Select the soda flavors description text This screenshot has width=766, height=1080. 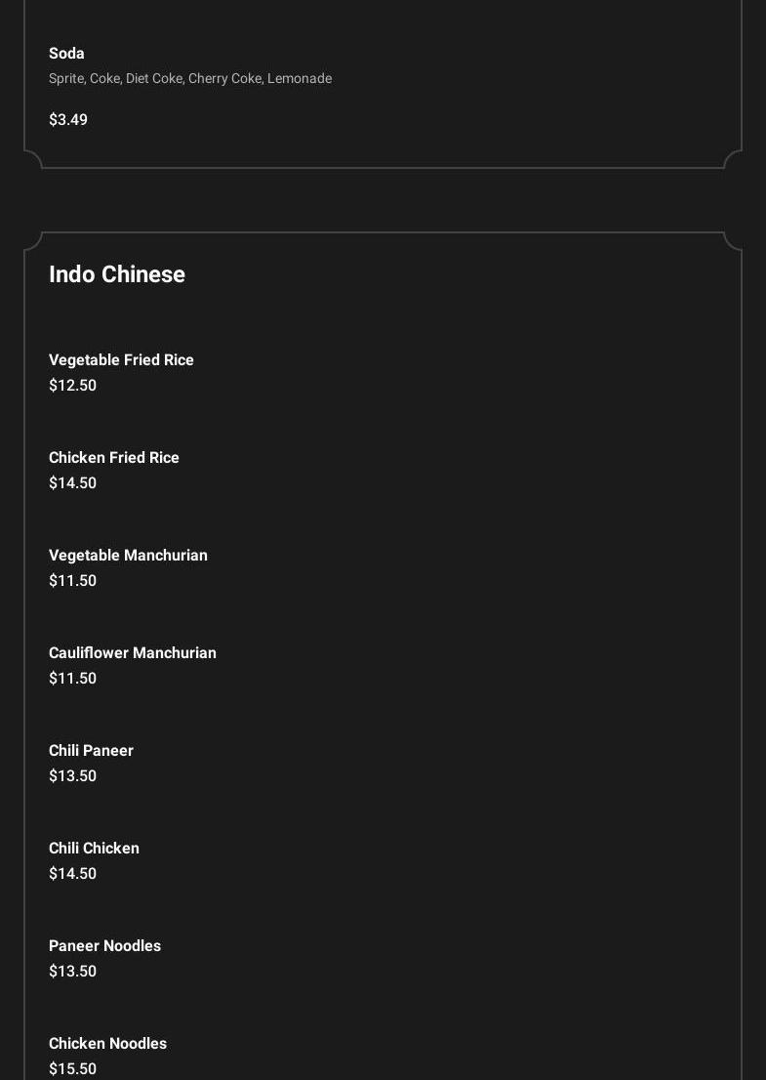190,78
